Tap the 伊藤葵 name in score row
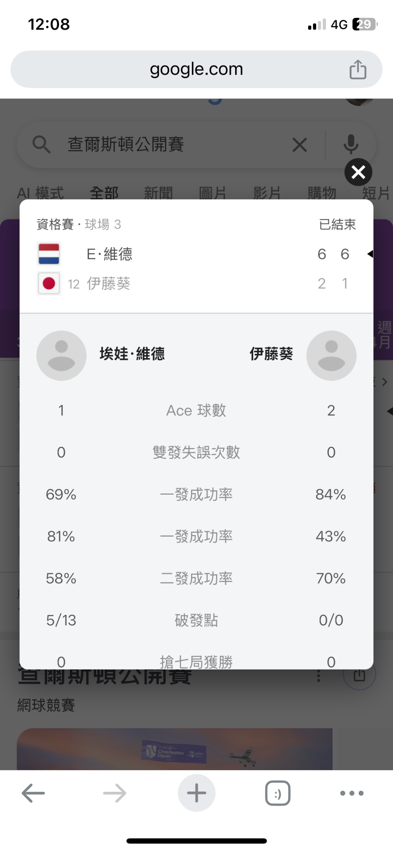Viewport: 393px width, 852px height. (x=108, y=283)
